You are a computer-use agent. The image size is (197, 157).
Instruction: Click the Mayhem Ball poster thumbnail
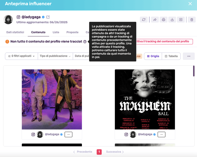pos(145,99)
